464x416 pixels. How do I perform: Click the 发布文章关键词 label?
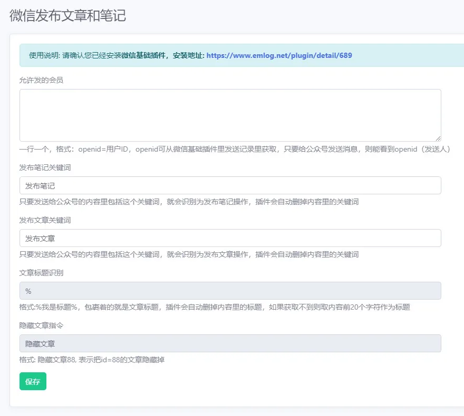[x=45, y=220]
